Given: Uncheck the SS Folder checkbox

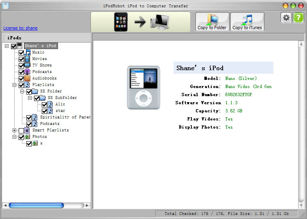Looking at the screenshot, I should [29, 92].
